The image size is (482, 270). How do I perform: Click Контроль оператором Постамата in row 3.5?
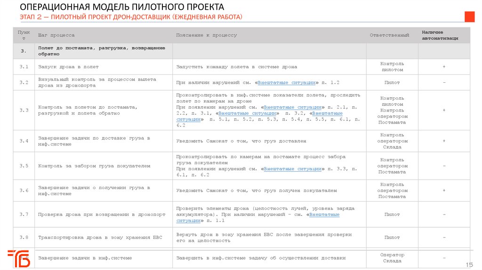click(x=392, y=166)
